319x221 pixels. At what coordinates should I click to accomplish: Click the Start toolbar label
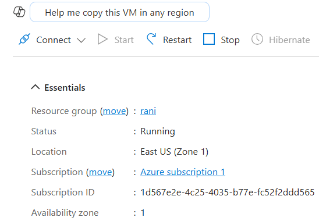pyautogui.click(x=124, y=40)
